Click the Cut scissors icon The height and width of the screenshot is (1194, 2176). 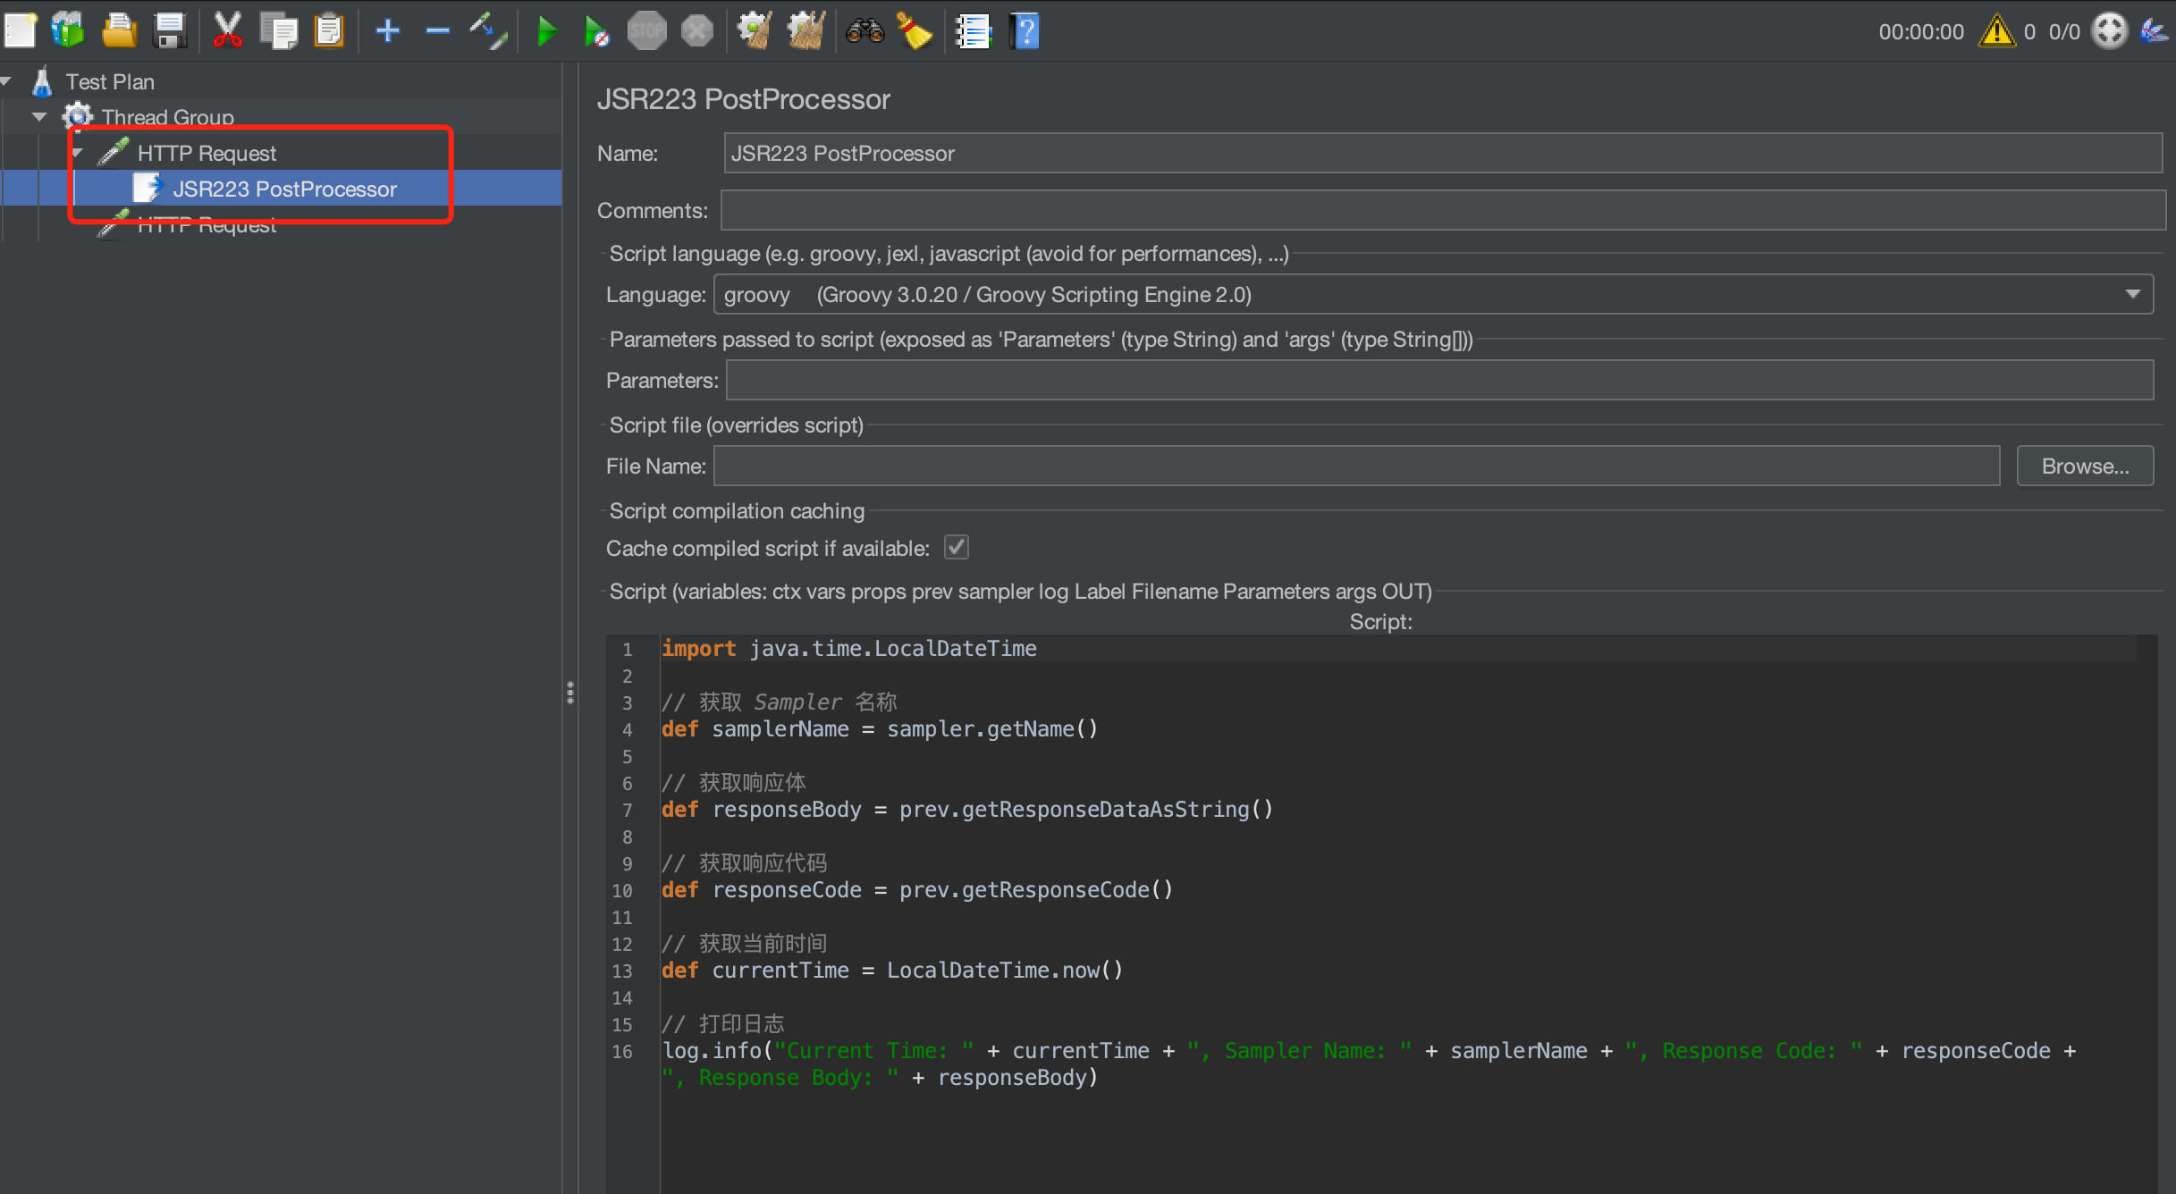pyautogui.click(x=227, y=30)
